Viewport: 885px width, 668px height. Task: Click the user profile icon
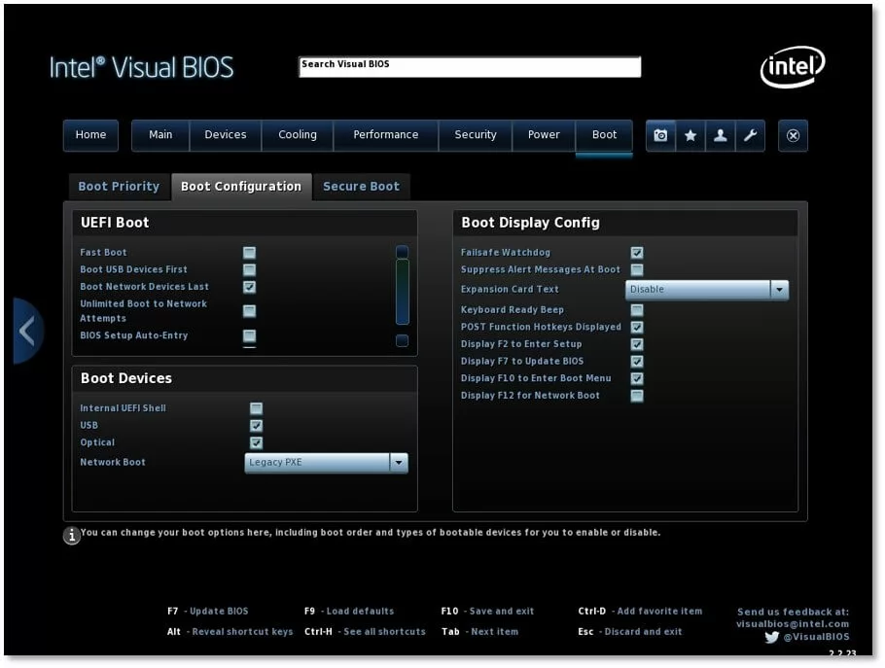720,135
